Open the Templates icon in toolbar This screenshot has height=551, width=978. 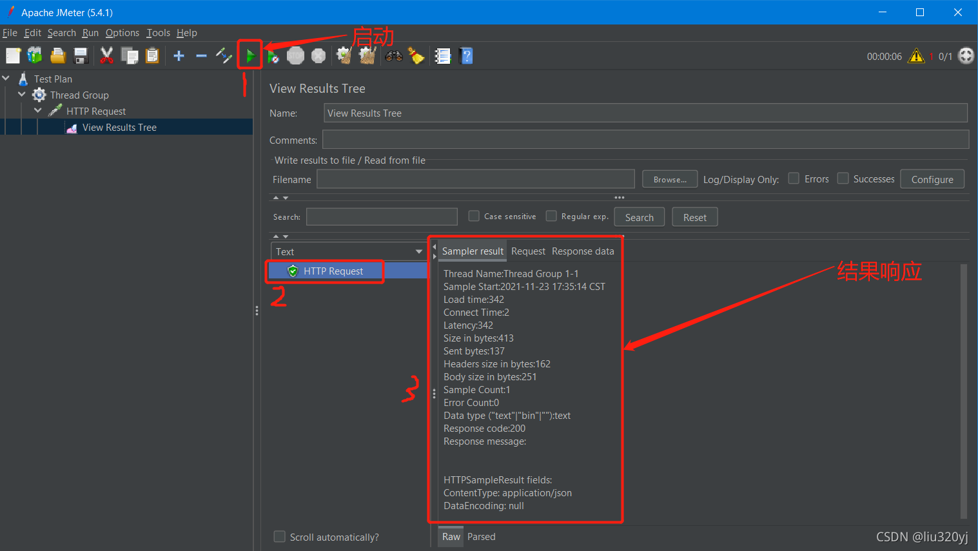click(35, 56)
